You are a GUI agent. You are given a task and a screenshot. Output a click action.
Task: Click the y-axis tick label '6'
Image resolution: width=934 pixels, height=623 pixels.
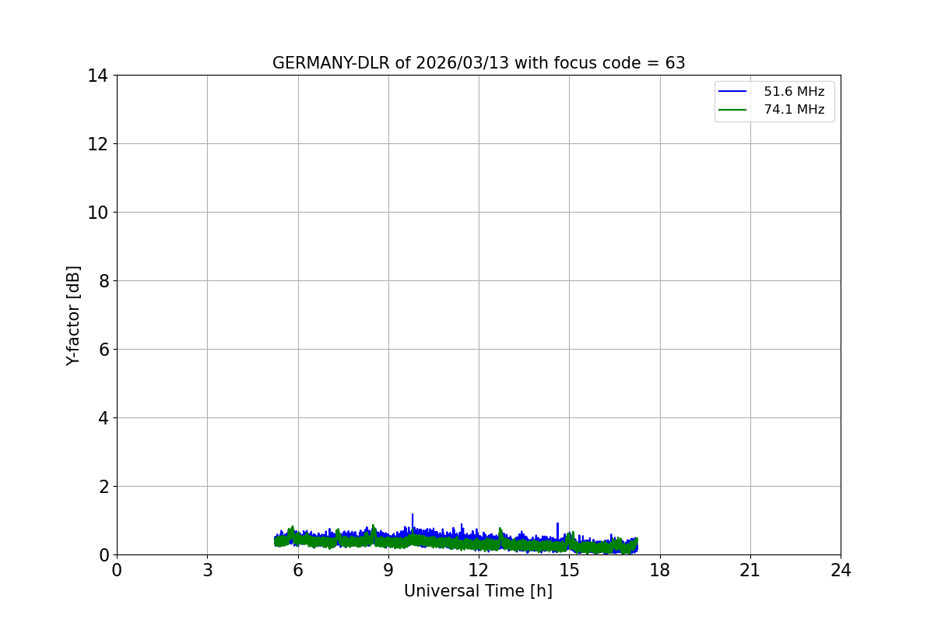[103, 350]
